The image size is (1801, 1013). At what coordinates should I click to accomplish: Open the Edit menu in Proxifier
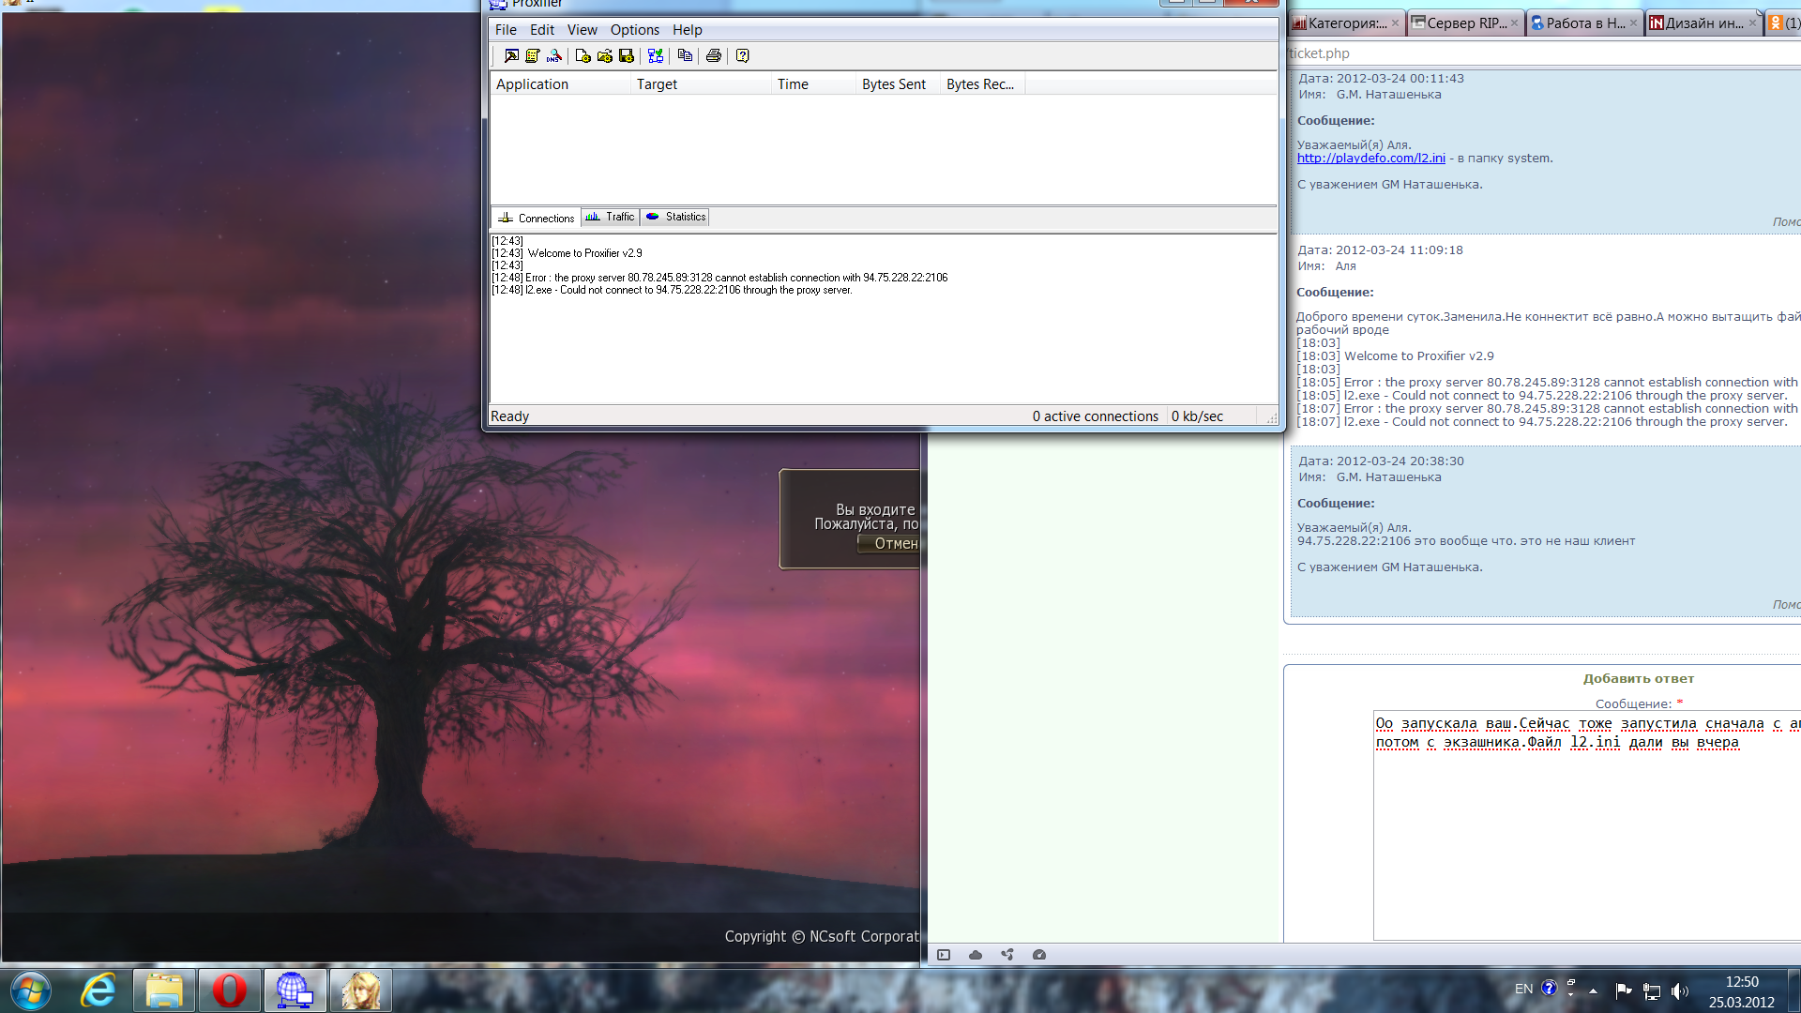(x=542, y=30)
